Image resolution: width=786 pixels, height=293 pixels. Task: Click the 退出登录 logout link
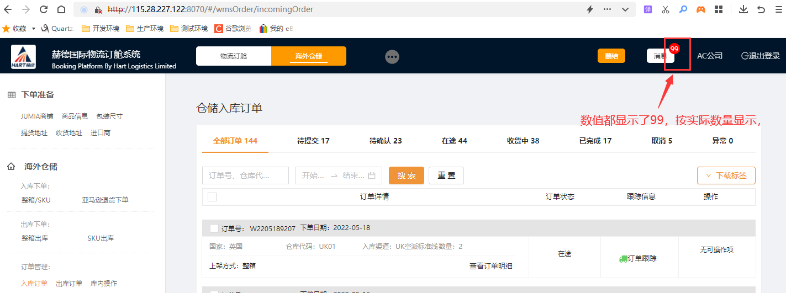(x=761, y=56)
